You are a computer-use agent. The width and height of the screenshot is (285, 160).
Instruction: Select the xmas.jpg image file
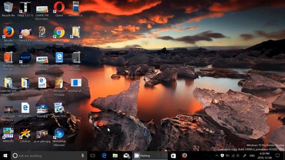[42, 110]
